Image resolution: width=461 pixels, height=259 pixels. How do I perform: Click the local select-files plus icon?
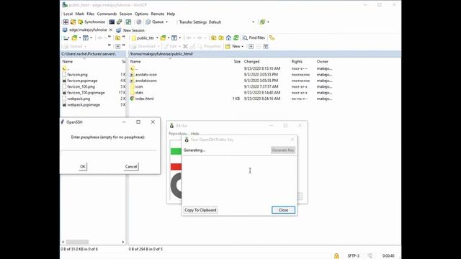118,46
